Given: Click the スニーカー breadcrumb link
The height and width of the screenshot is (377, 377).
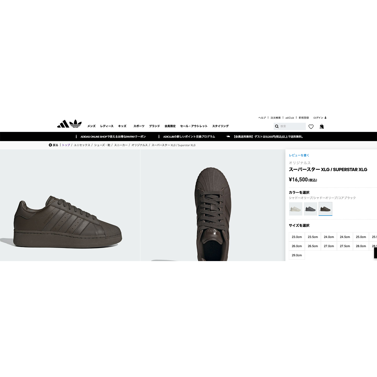Looking at the screenshot, I should click(121, 145).
